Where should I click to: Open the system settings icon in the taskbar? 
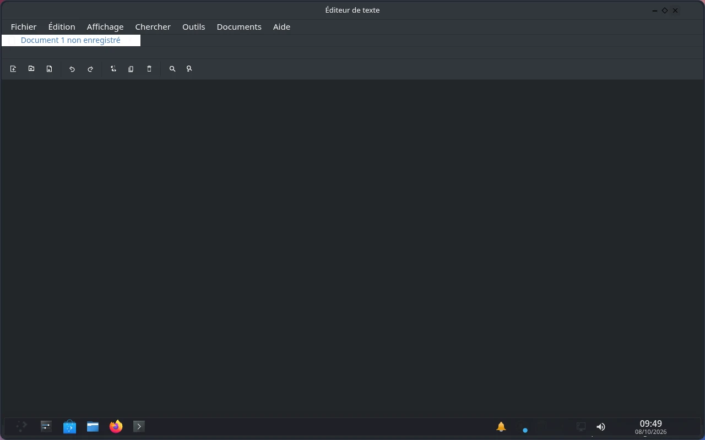pyautogui.click(x=46, y=426)
